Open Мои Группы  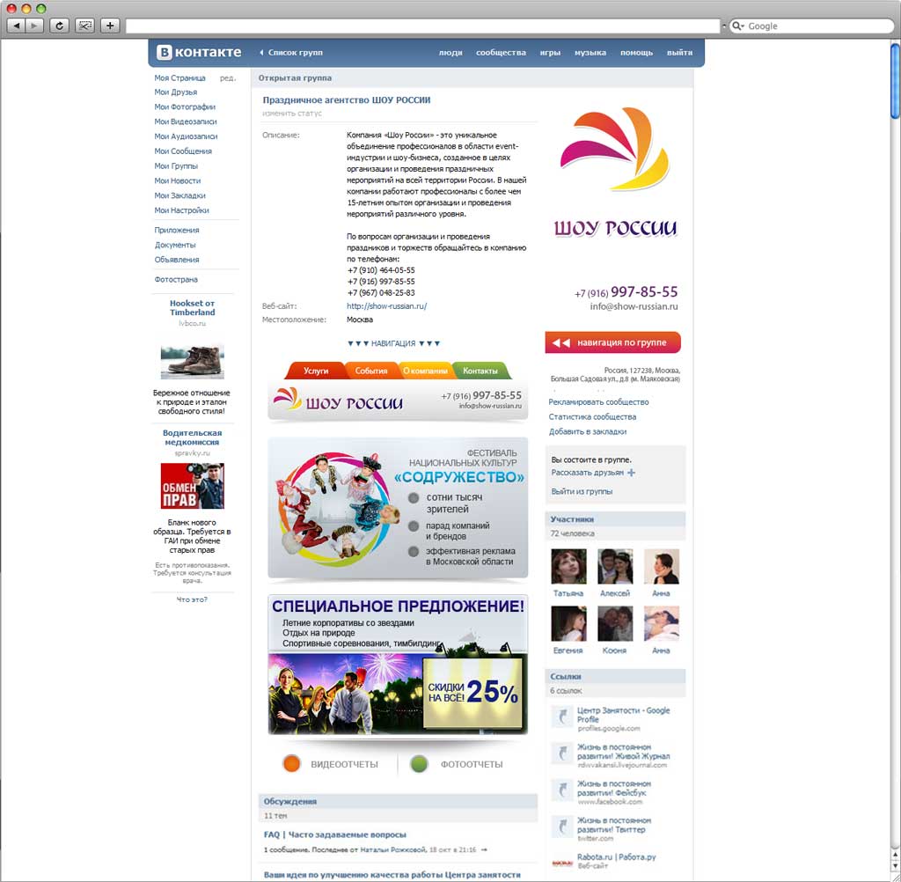[x=176, y=166]
